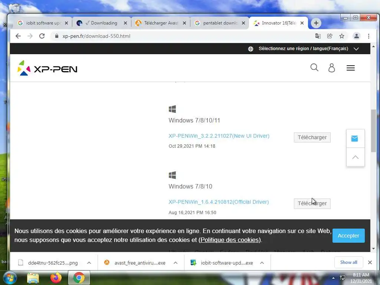Click the network tray icon

pos(343,278)
